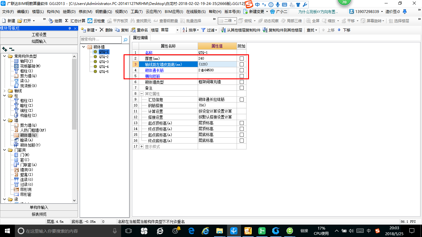Check the 附加 box for 砌体墙类型
Image resolution: width=422 pixels, height=237 pixels.
tap(242, 82)
